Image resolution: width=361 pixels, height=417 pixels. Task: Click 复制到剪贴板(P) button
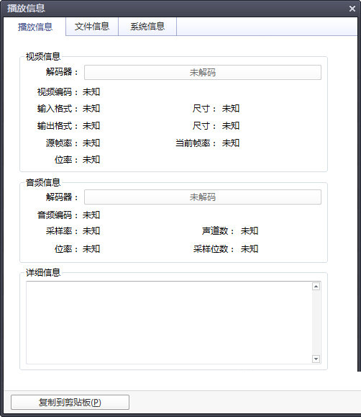70,403
